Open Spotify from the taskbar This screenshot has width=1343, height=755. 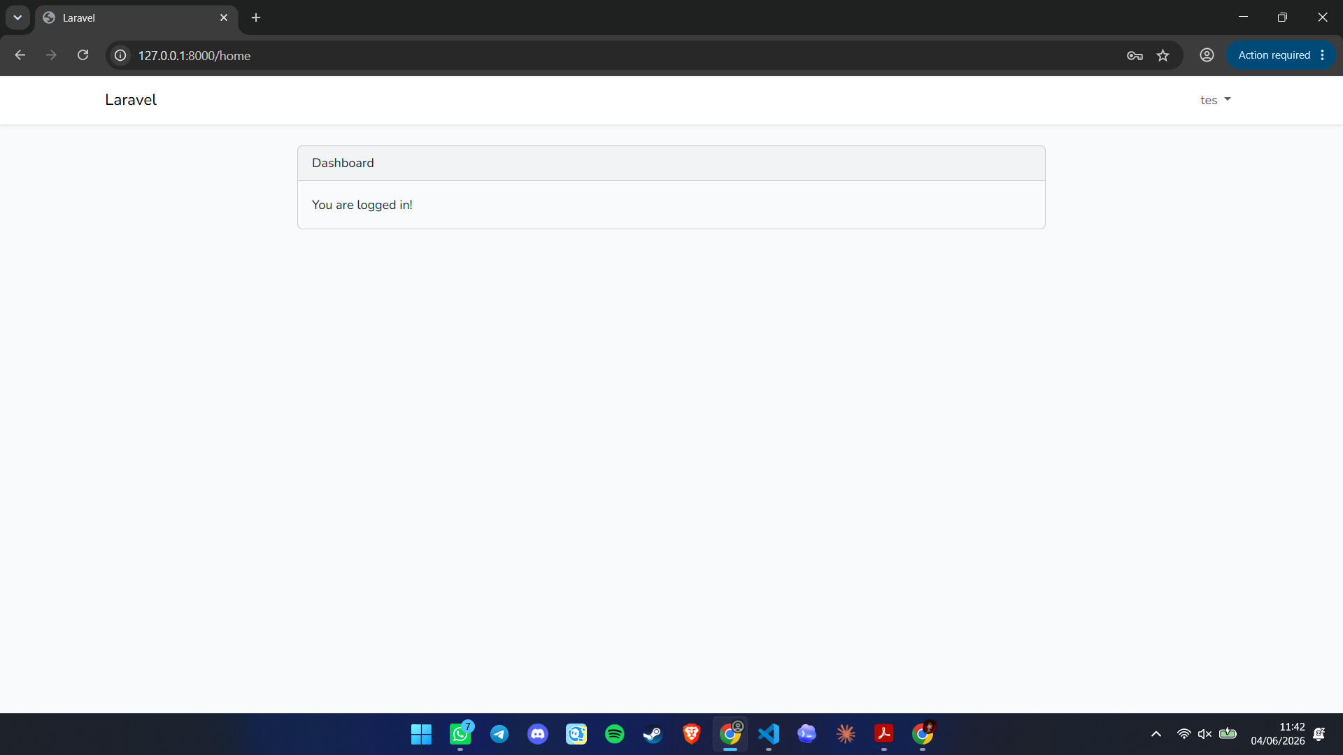point(615,734)
